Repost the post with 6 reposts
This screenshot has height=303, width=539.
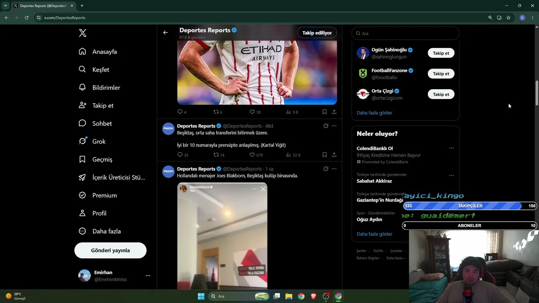(x=218, y=112)
